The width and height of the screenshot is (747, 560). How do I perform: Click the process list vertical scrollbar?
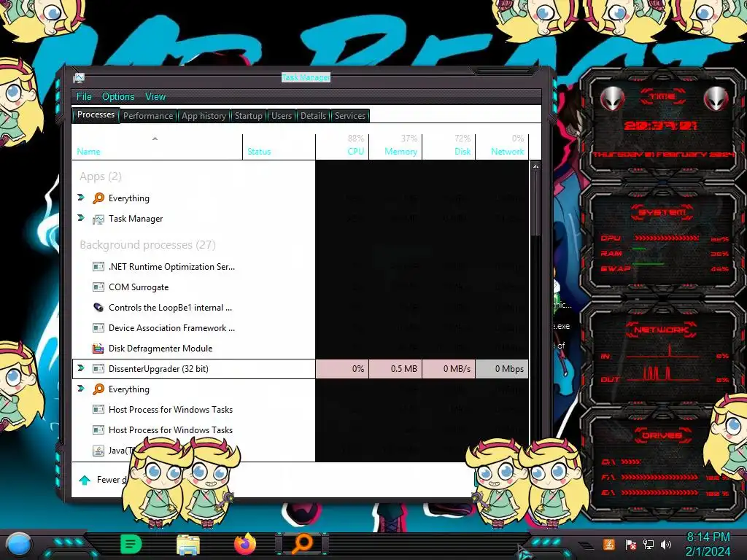(x=536, y=205)
